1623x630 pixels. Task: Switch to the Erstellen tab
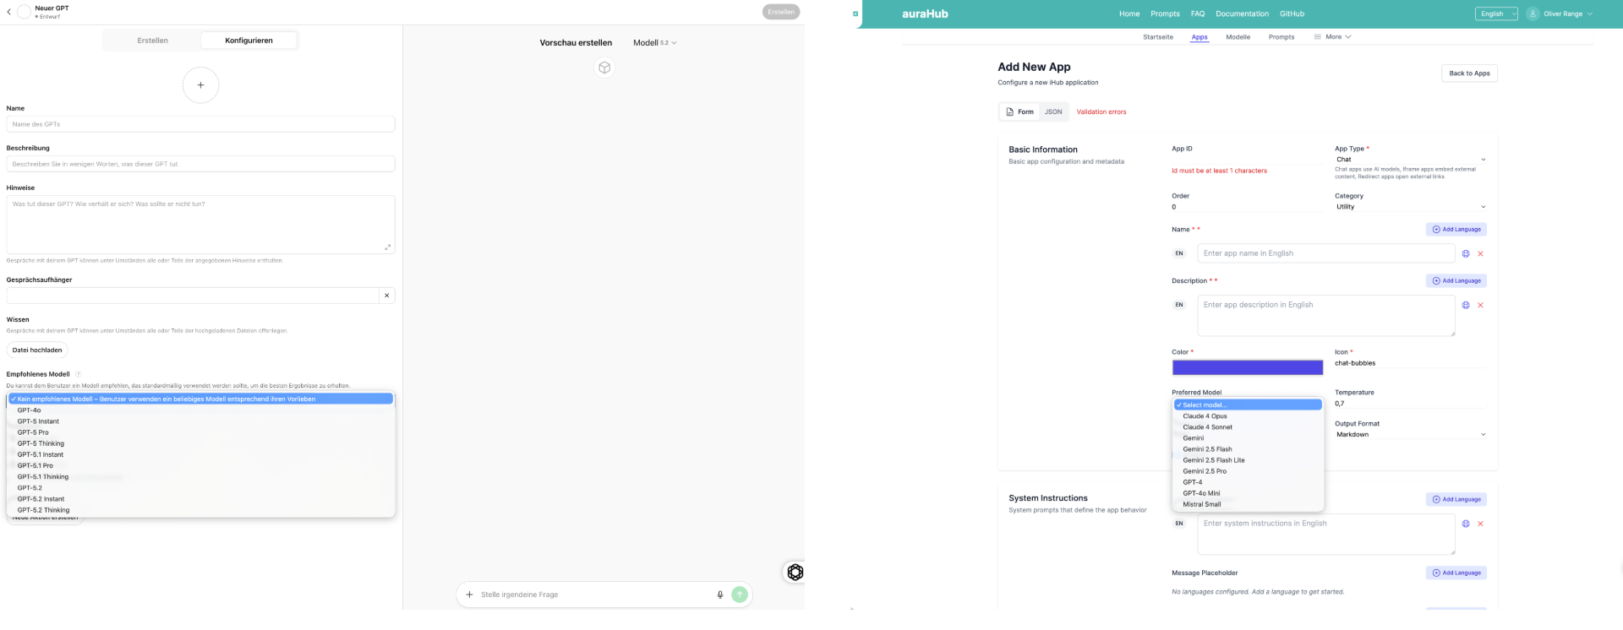tap(152, 41)
